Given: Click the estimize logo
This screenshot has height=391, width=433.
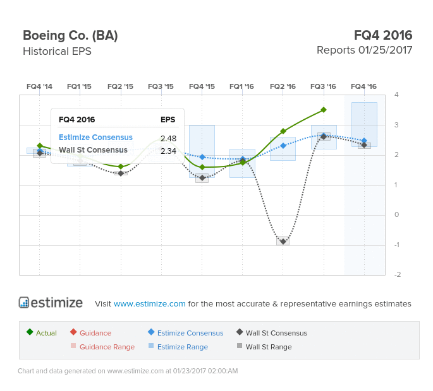Looking at the screenshot, I should [51, 303].
